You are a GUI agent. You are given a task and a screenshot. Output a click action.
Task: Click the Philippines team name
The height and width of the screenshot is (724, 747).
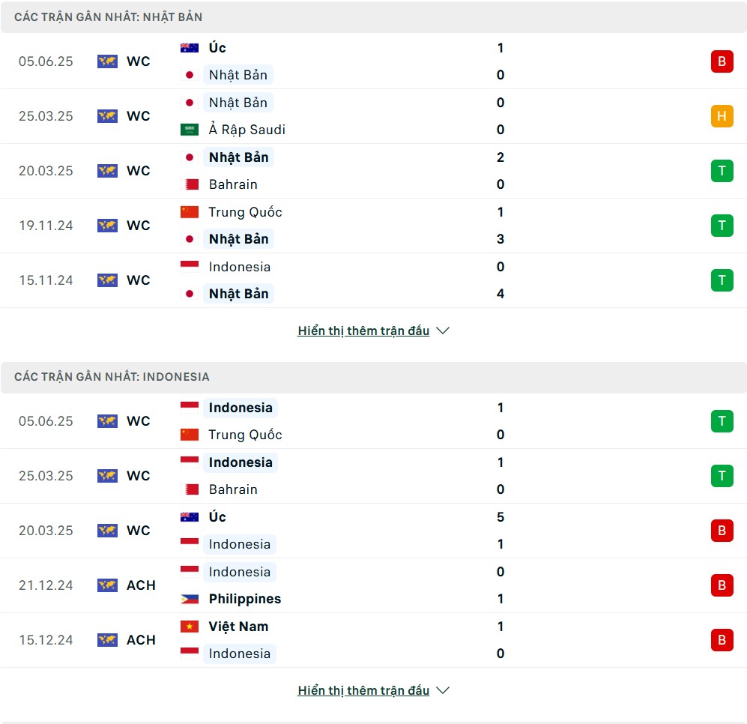(x=245, y=599)
